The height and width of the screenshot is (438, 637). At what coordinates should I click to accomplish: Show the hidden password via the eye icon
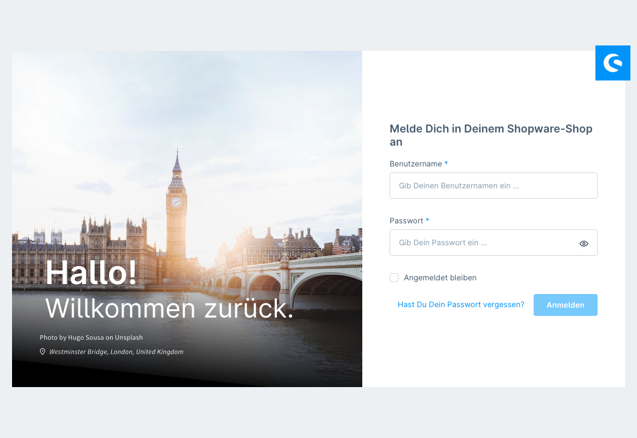click(583, 243)
